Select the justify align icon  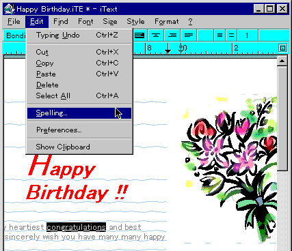coord(189,35)
